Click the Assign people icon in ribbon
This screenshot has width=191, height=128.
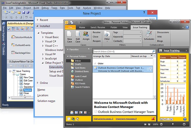point(86,34)
